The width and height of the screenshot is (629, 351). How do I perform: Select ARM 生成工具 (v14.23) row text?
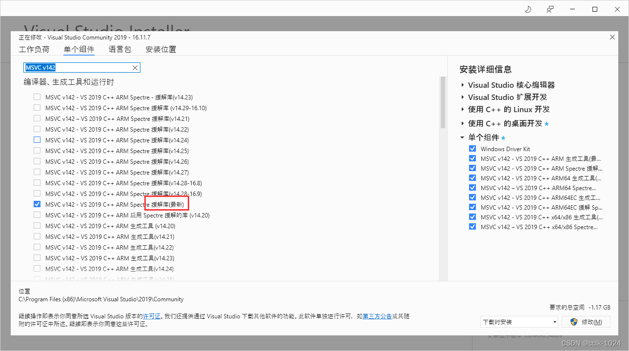click(110, 258)
